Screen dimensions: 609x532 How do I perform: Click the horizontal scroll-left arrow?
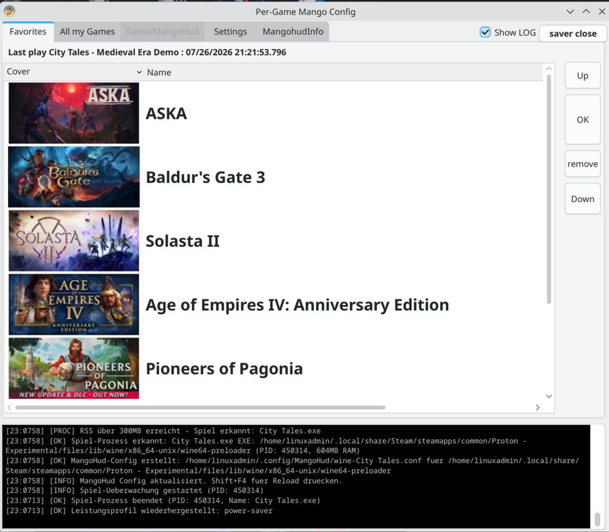coord(10,407)
